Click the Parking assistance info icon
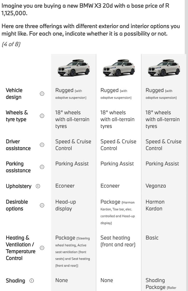 (42, 167)
